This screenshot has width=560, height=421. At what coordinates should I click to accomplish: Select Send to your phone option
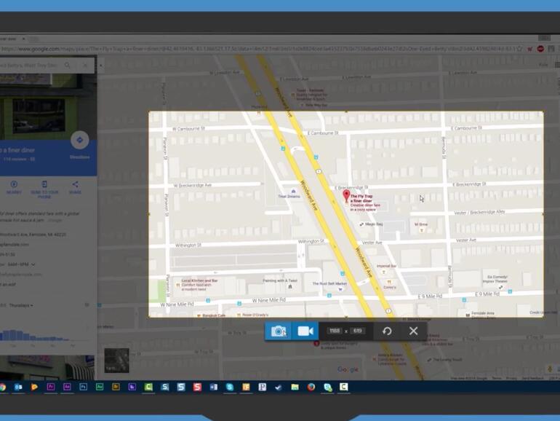pyautogui.click(x=44, y=187)
